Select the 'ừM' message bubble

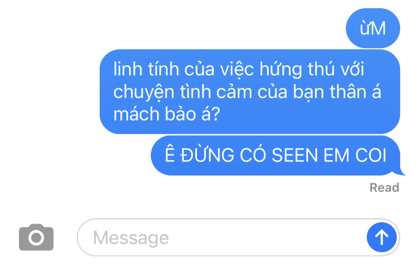(373, 28)
